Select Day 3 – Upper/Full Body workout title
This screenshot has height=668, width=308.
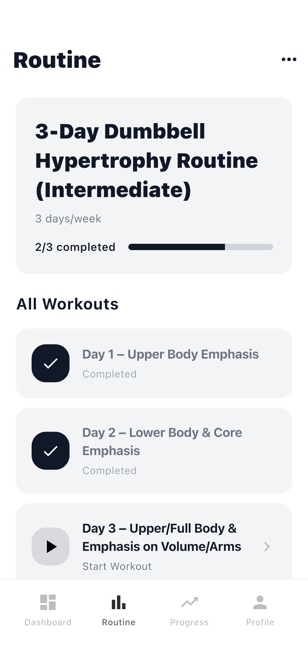(x=161, y=537)
